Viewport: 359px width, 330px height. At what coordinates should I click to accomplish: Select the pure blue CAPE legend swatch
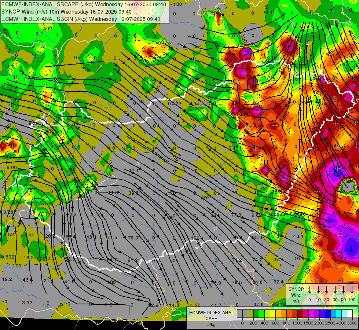pos(328,313)
